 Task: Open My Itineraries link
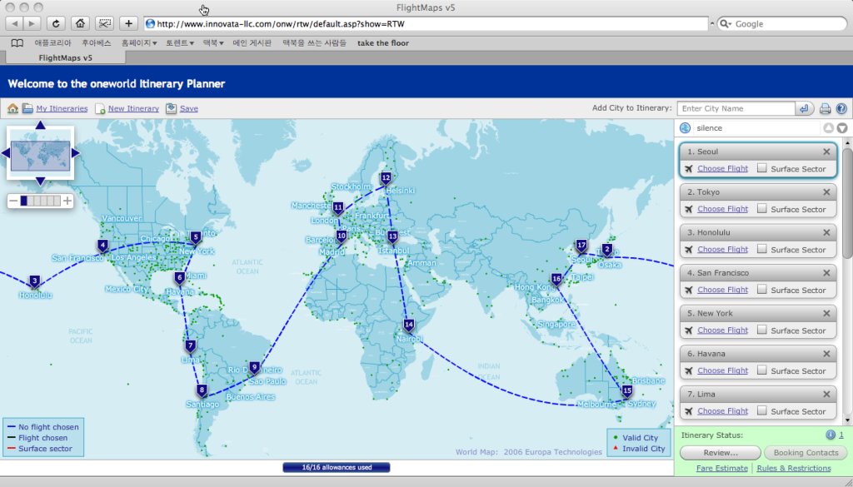[62, 109]
